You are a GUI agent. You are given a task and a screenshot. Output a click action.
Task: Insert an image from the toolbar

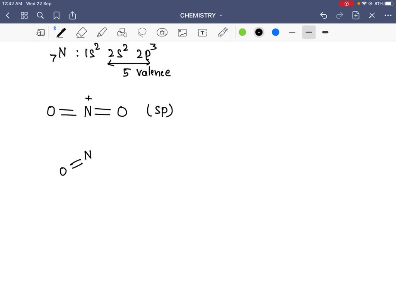tap(182, 32)
